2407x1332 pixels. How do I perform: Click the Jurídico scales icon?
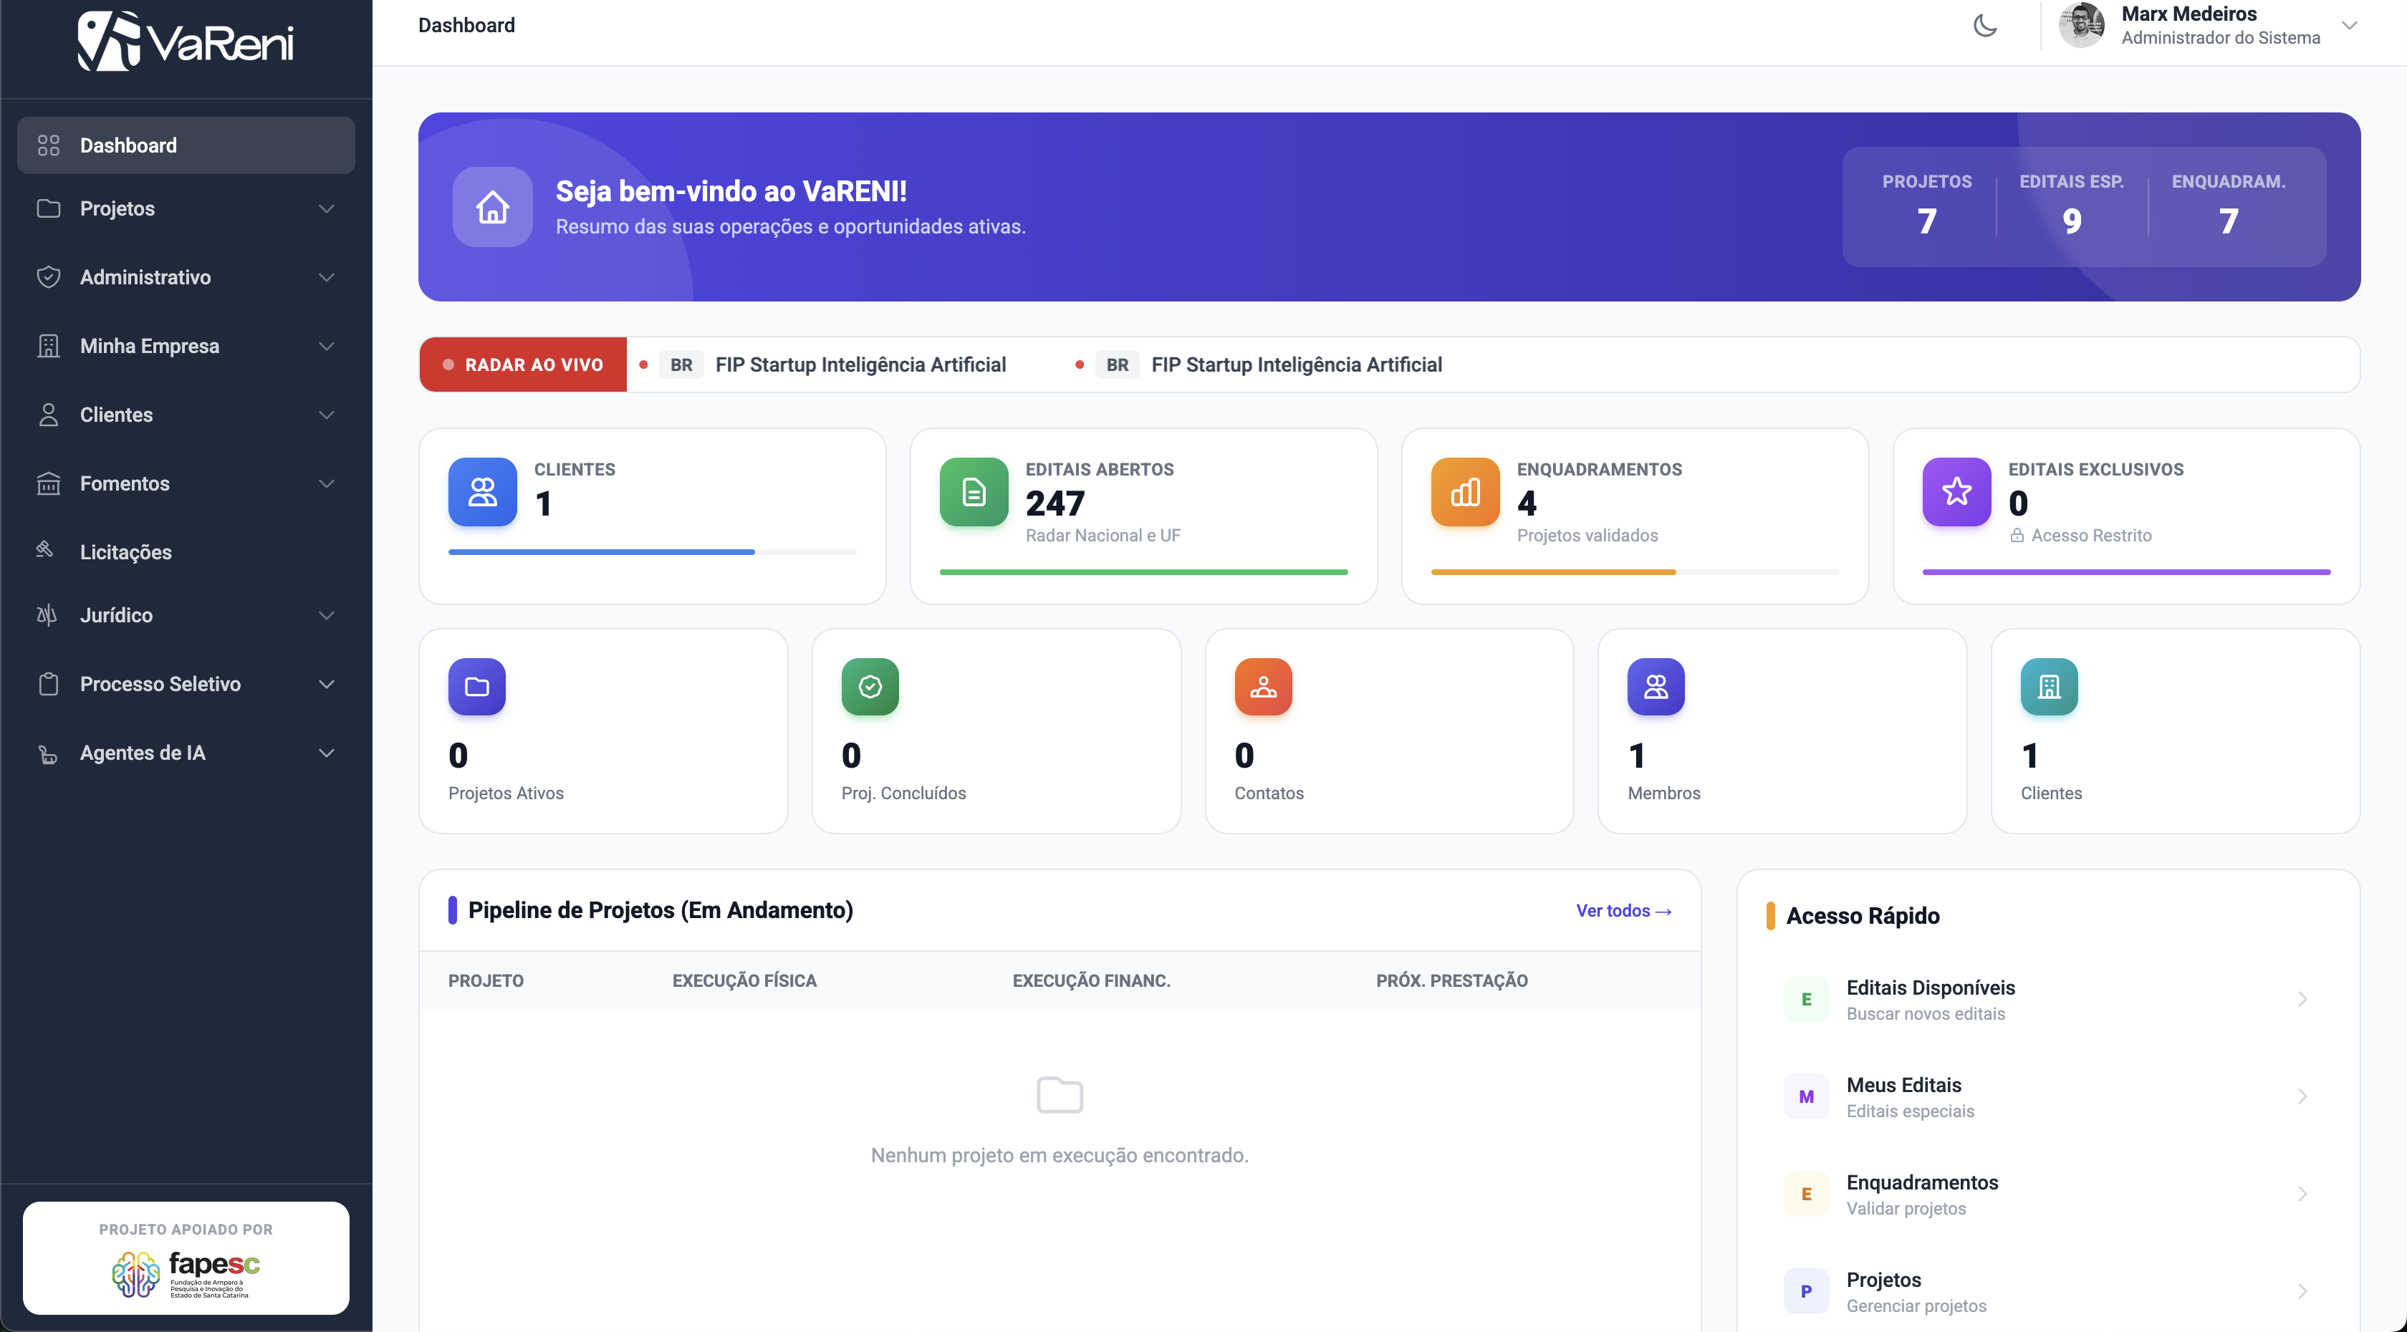tap(47, 614)
